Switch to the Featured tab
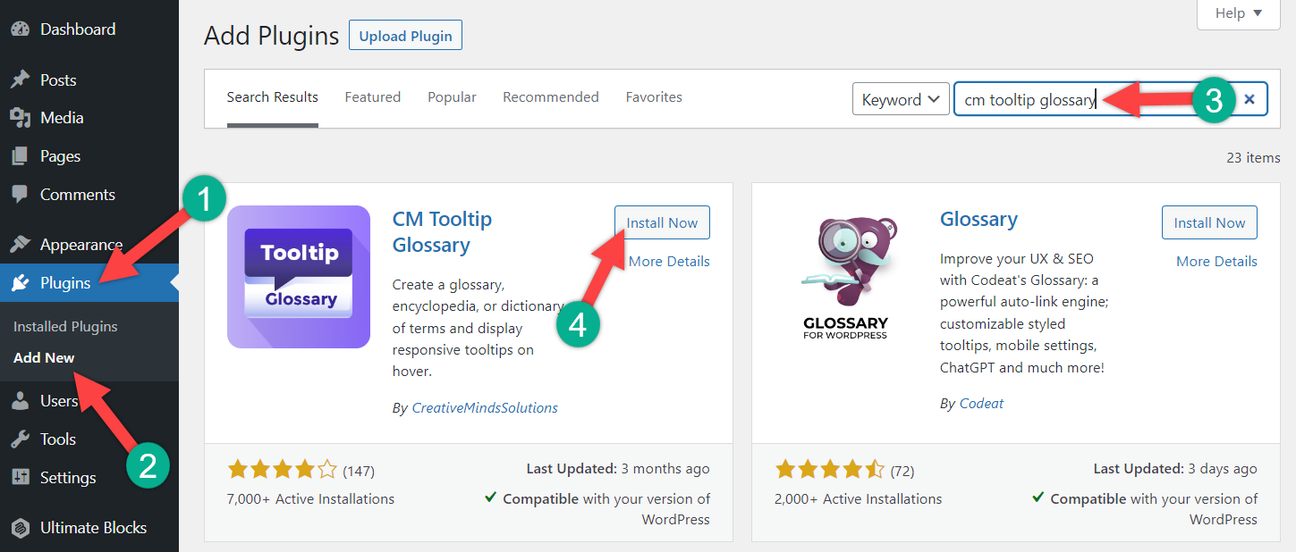This screenshot has width=1296, height=552. pyautogui.click(x=373, y=97)
